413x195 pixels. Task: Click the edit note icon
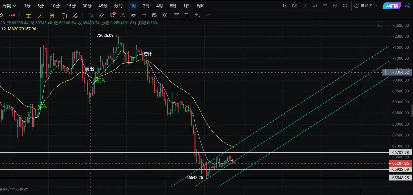pyautogui.click(x=155, y=15)
